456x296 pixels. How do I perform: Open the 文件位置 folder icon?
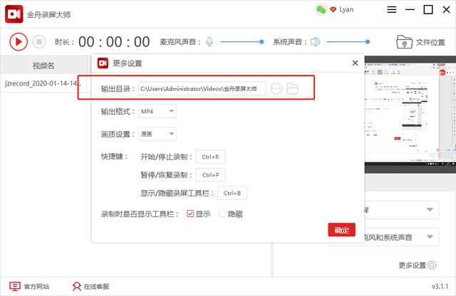405,42
